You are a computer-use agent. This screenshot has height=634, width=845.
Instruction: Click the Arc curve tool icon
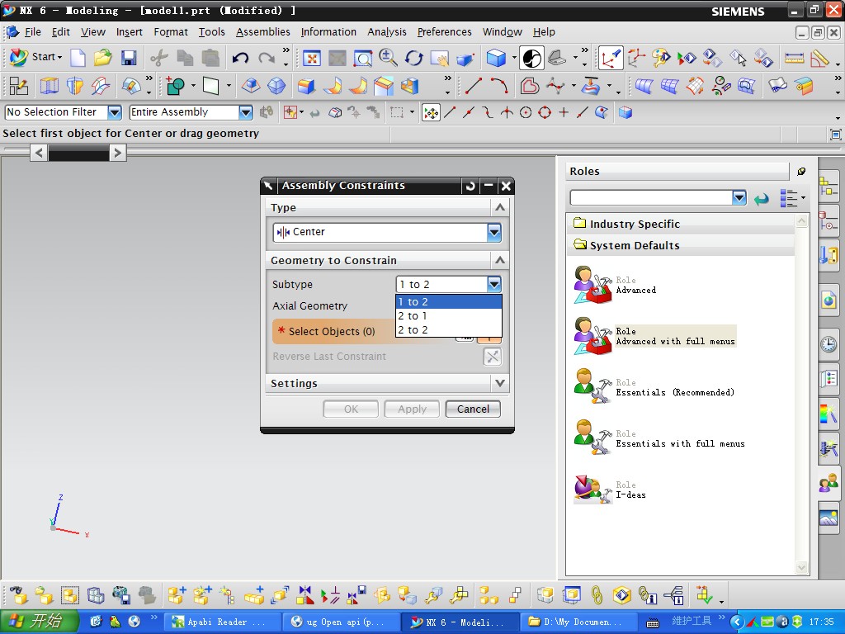coord(499,86)
